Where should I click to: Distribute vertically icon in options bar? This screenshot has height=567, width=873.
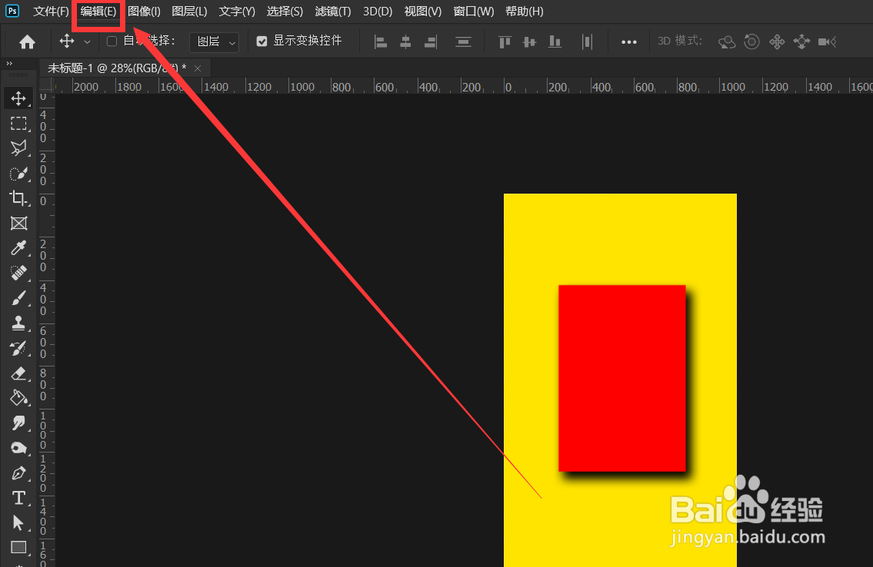click(463, 41)
